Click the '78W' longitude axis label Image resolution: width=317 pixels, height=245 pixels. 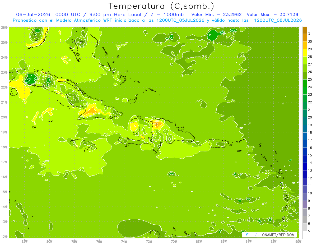pyautogui.click(x=74, y=241)
